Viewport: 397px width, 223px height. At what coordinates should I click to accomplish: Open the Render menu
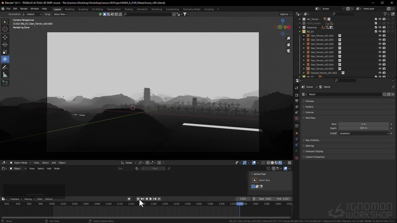(24, 9)
